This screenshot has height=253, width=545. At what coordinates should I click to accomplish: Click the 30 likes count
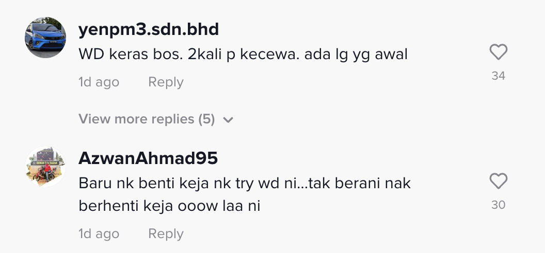pos(499,205)
